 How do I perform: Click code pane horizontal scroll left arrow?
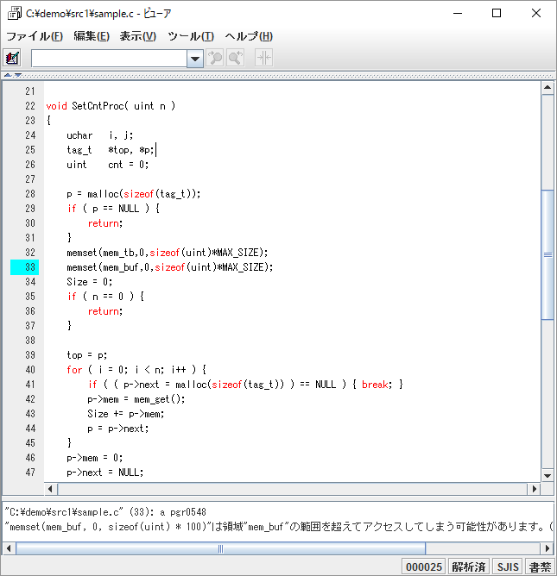coord(50,489)
